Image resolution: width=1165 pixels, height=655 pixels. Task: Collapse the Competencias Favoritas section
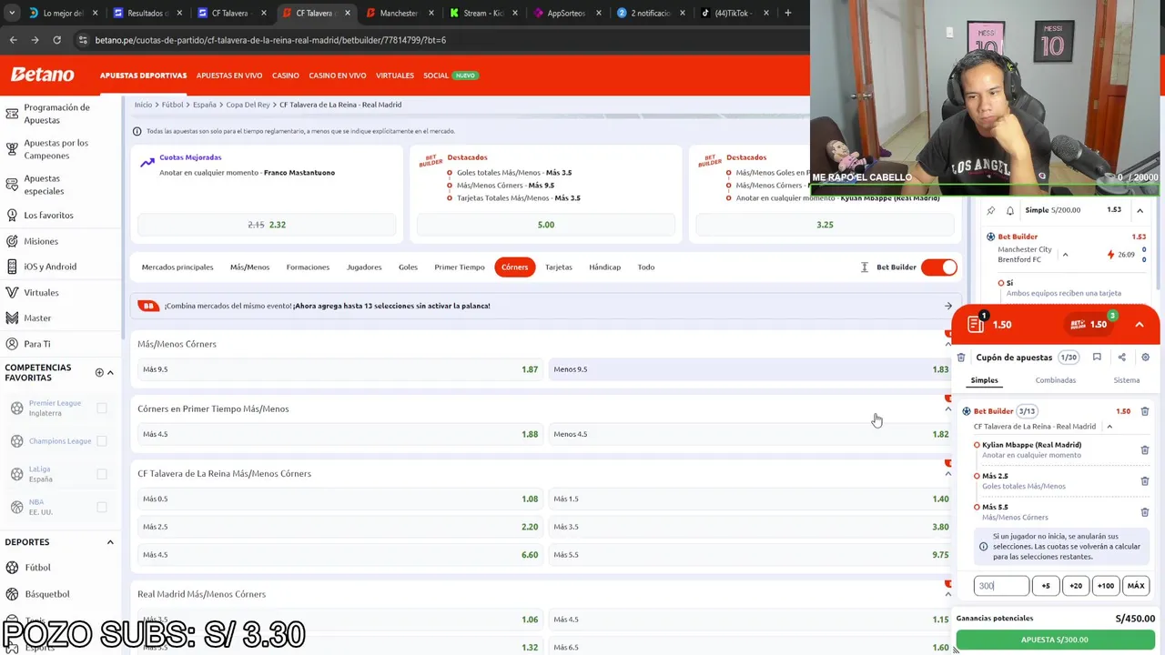coord(110,372)
